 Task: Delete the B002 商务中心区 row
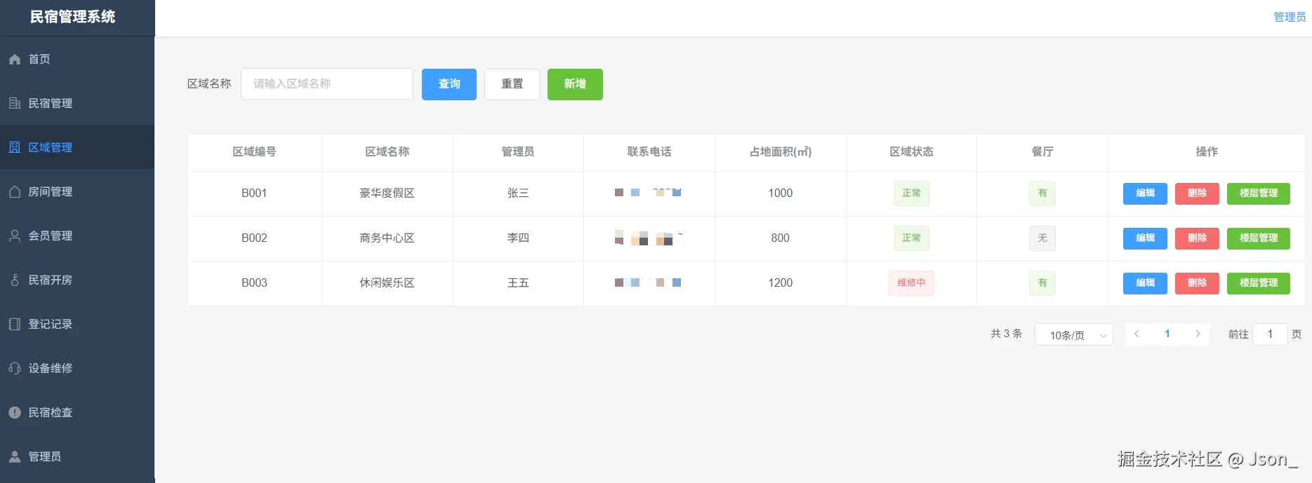click(x=1197, y=238)
